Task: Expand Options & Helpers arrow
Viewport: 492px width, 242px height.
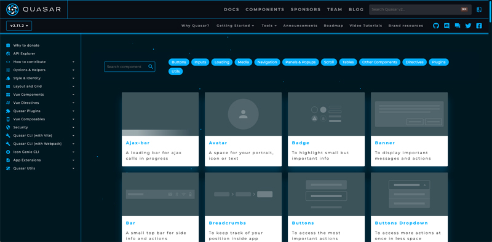Action: click(x=73, y=70)
